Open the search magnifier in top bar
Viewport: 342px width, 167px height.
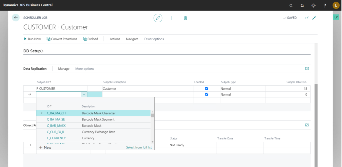(291, 6)
